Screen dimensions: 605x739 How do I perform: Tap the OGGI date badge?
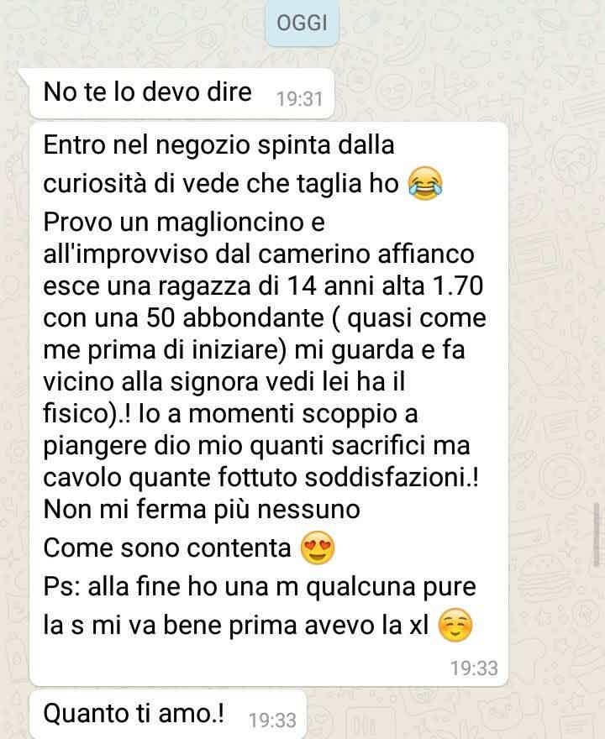pos(302,24)
